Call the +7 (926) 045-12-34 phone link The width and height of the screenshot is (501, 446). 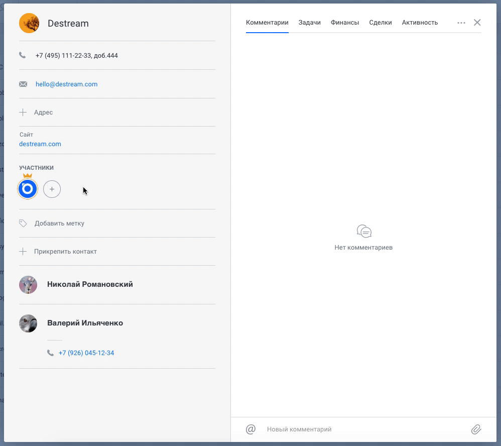point(86,353)
